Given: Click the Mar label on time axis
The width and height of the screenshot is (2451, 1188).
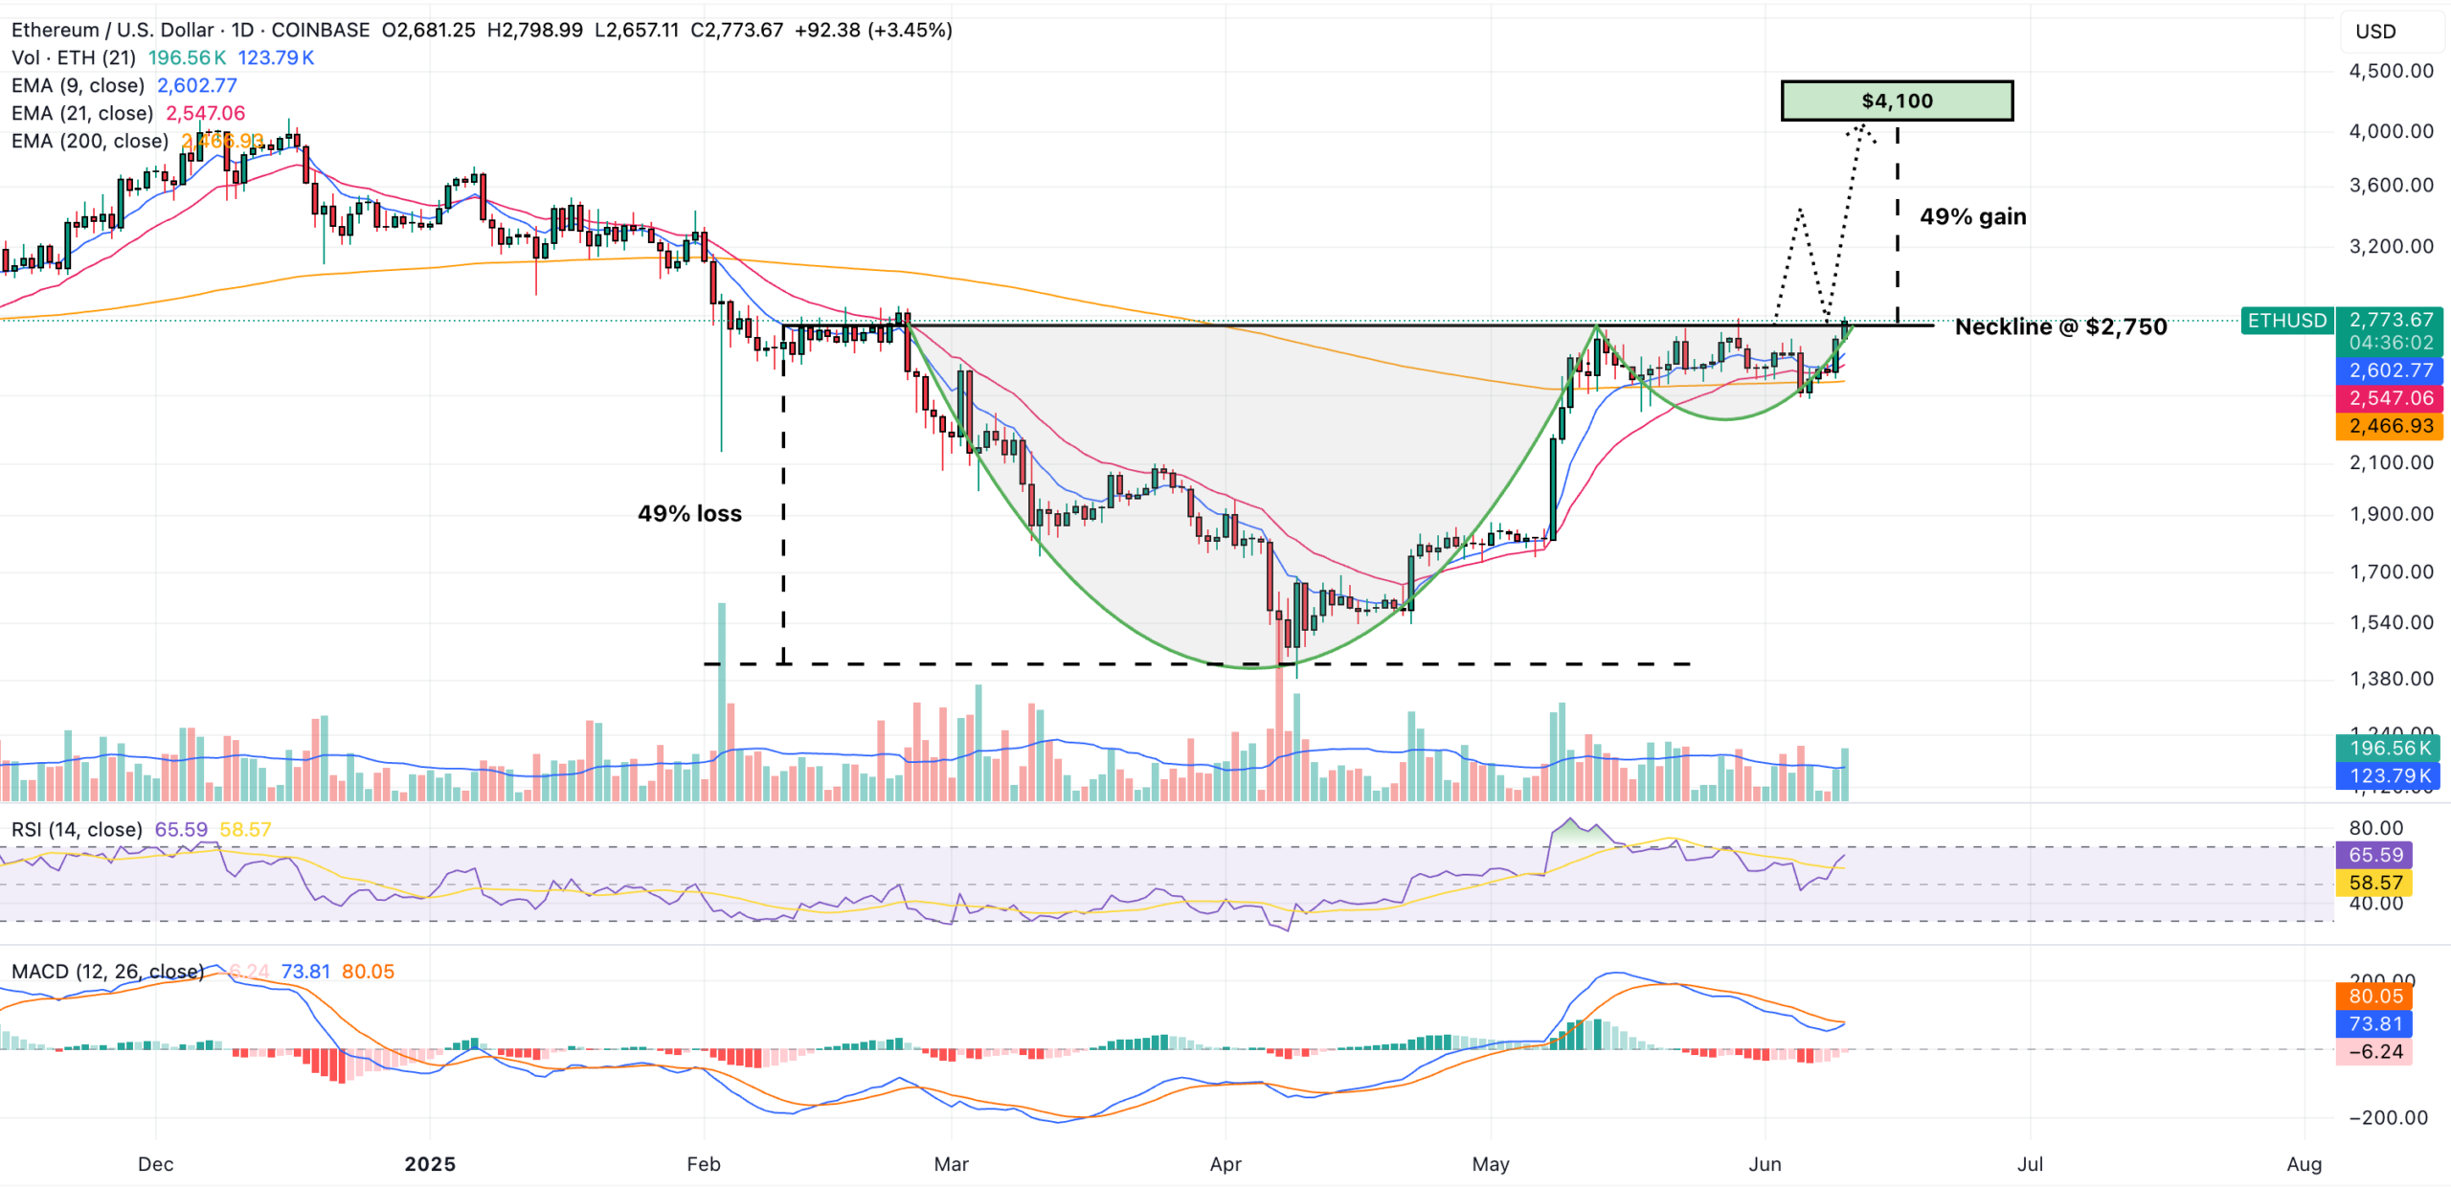Looking at the screenshot, I should tap(952, 1164).
